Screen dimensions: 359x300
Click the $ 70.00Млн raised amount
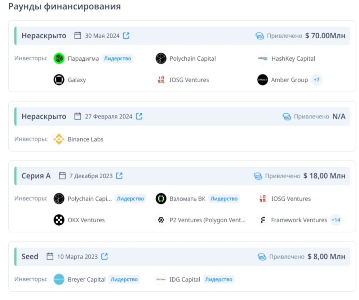coord(325,35)
